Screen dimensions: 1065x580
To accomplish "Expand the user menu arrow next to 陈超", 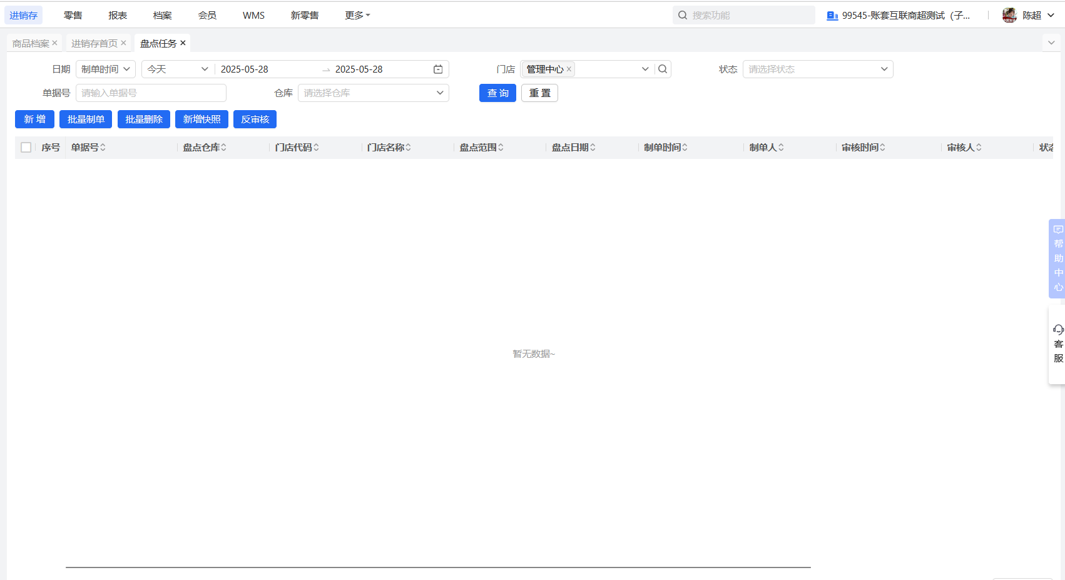I will point(1051,15).
